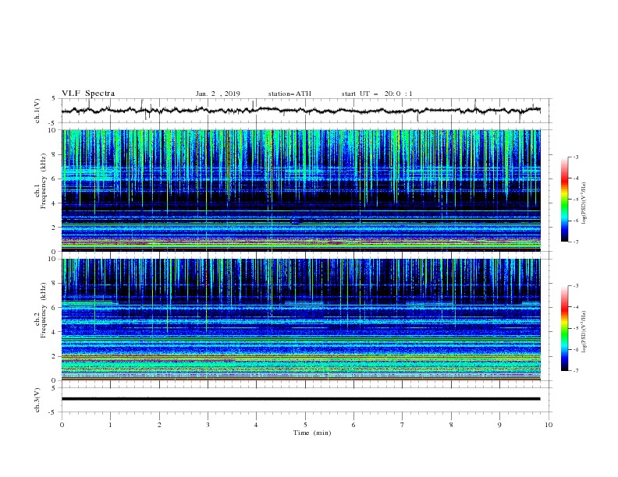Click tick label "2" on time axis

click(159, 425)
